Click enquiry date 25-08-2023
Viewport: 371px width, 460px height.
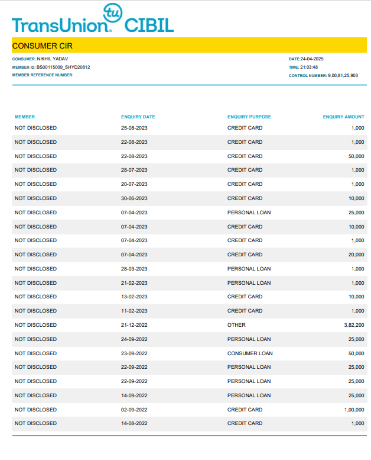[x=134, y=128]
